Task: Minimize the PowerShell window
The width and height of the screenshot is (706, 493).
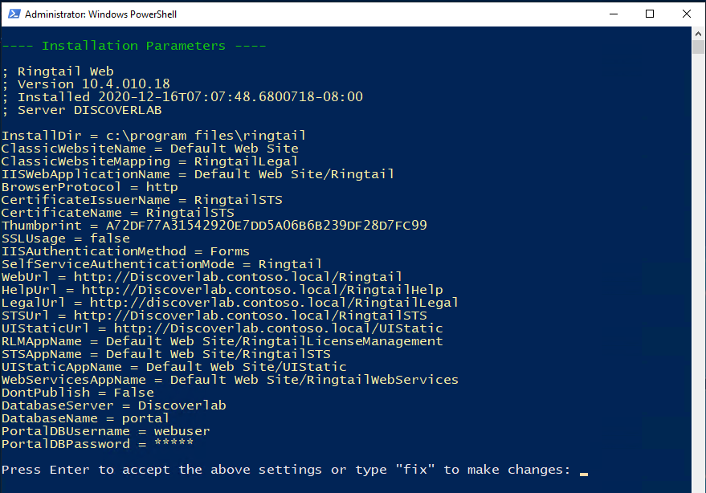Action: [614, 14]
